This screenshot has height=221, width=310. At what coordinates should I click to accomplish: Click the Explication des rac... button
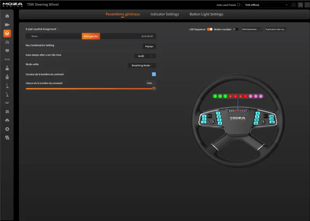point(276,29)
